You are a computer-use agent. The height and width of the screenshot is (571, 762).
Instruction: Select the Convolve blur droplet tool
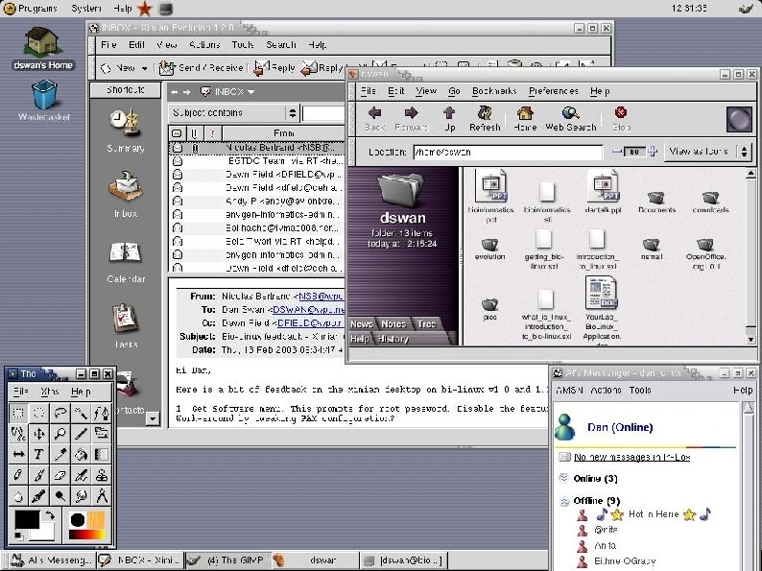(18, 496)
